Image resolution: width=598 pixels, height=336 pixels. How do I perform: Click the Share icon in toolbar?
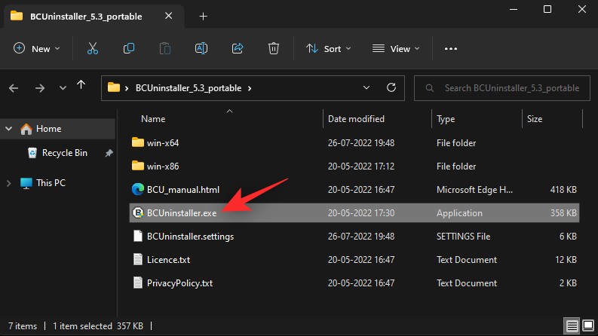238,48
